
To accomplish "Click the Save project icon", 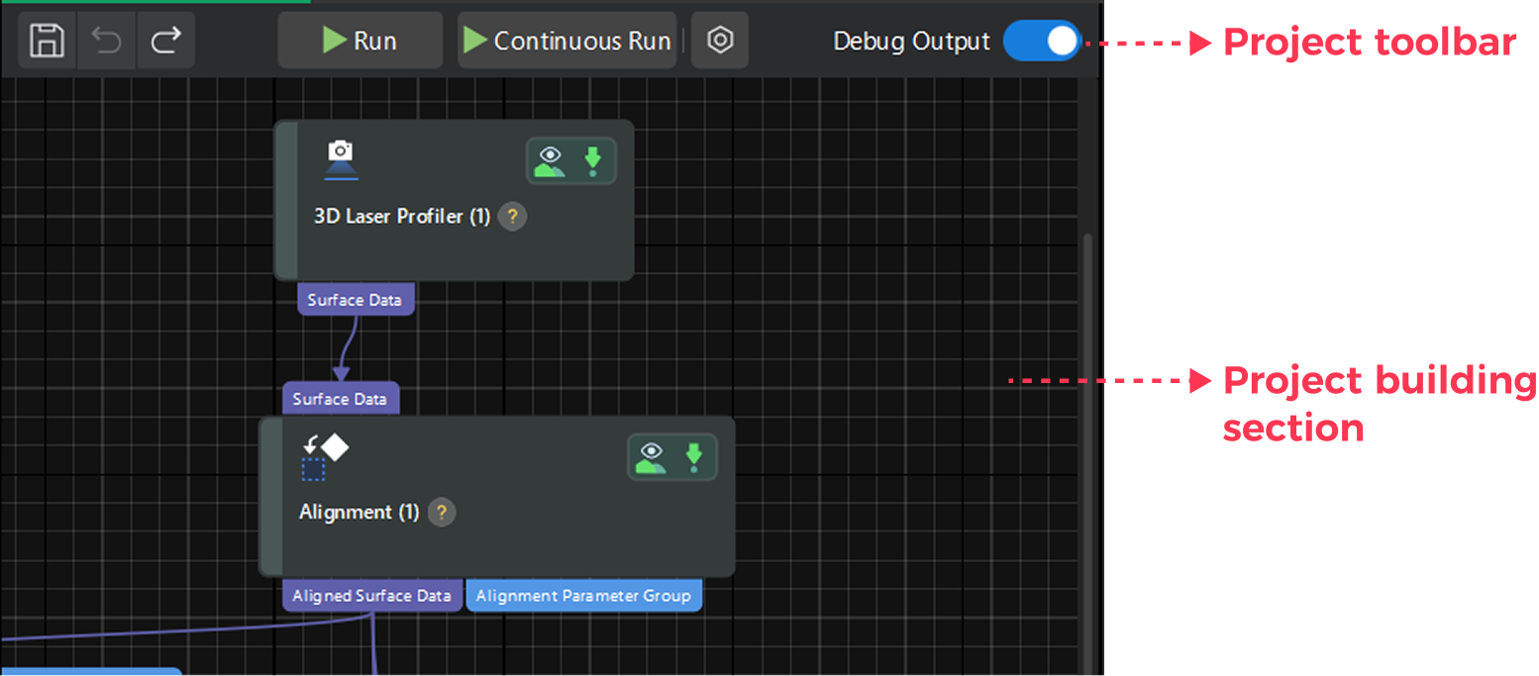I will (x=47, y=41).
